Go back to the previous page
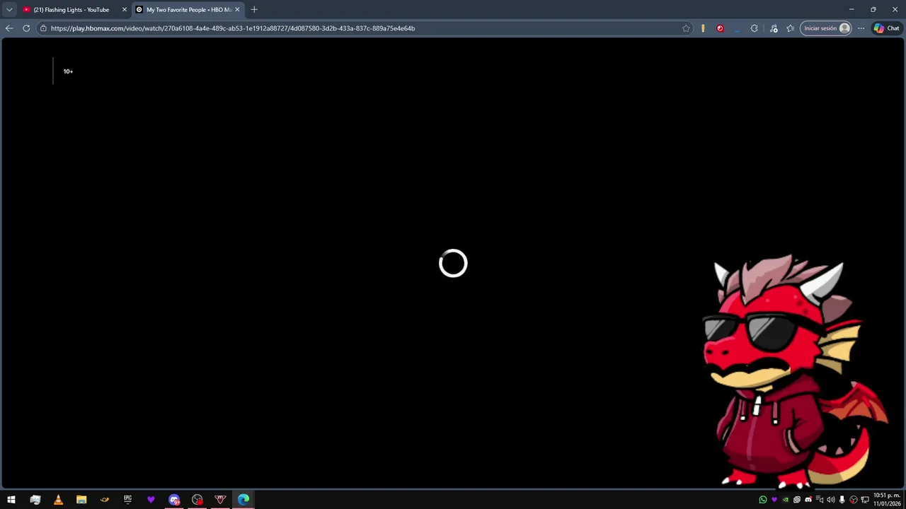This screenshot has height=509, width=906. pyautogui.click(x=9, y=28)
